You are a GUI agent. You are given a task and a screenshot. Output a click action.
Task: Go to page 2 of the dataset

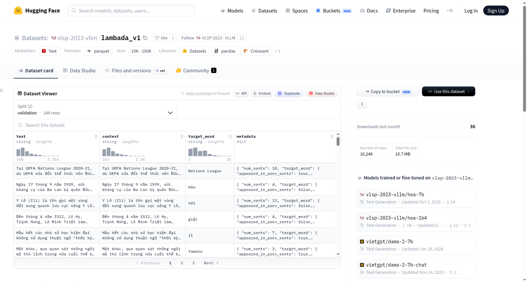(x=182, y=263)
